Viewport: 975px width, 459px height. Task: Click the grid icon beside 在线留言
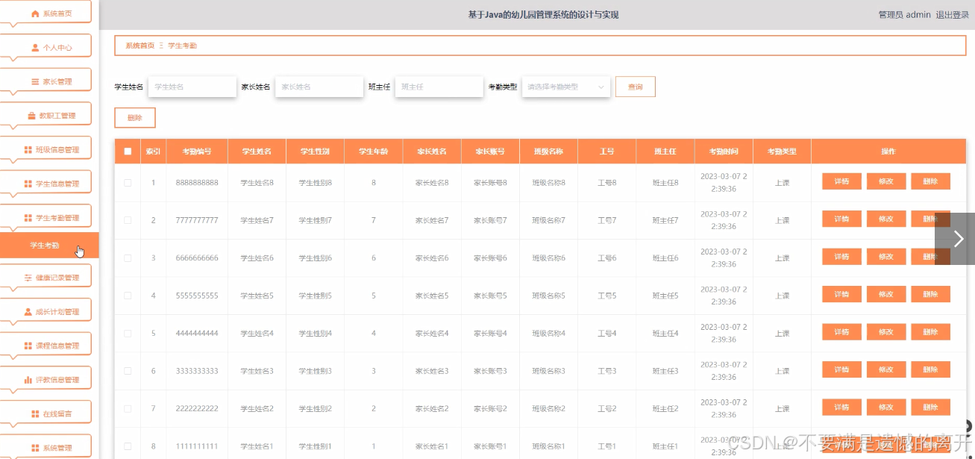(x=35, y=414)
